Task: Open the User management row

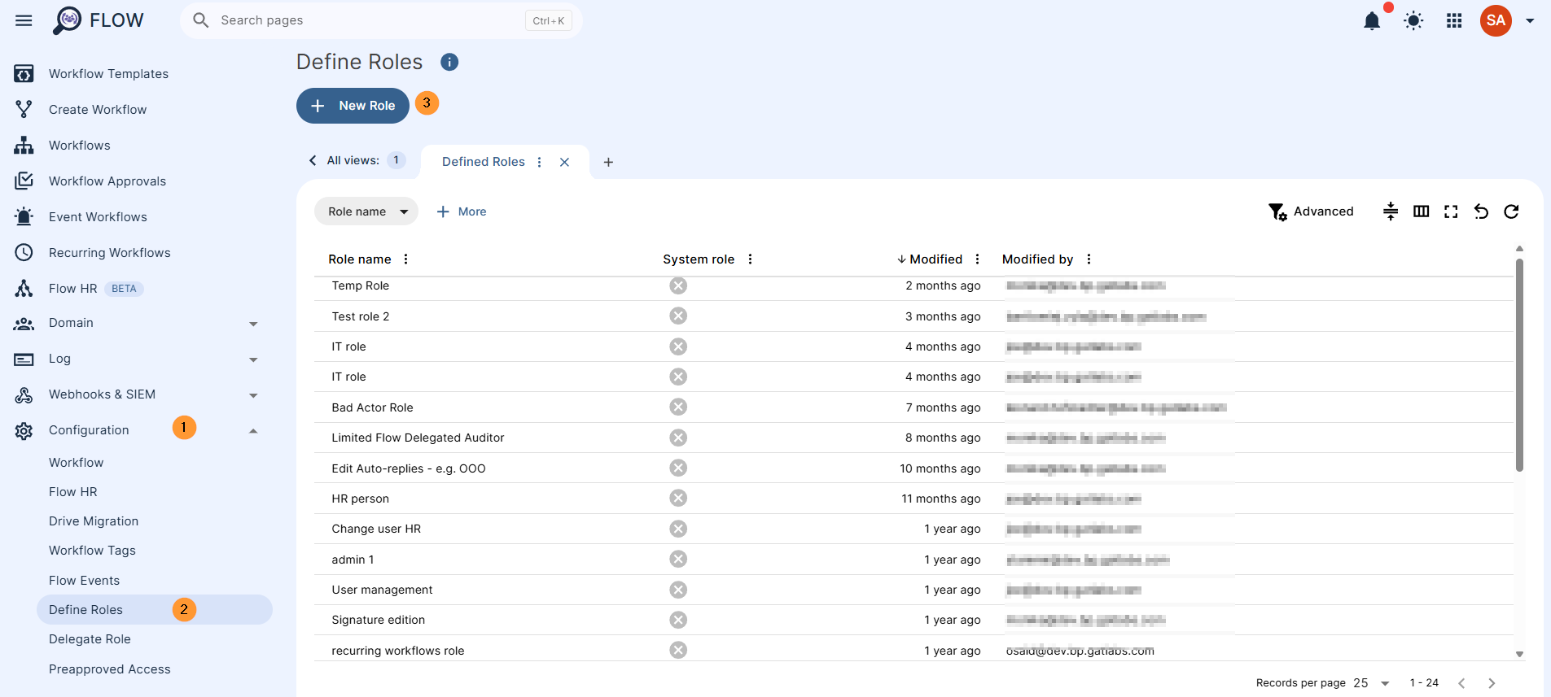Action: click(x=914, y=590)
